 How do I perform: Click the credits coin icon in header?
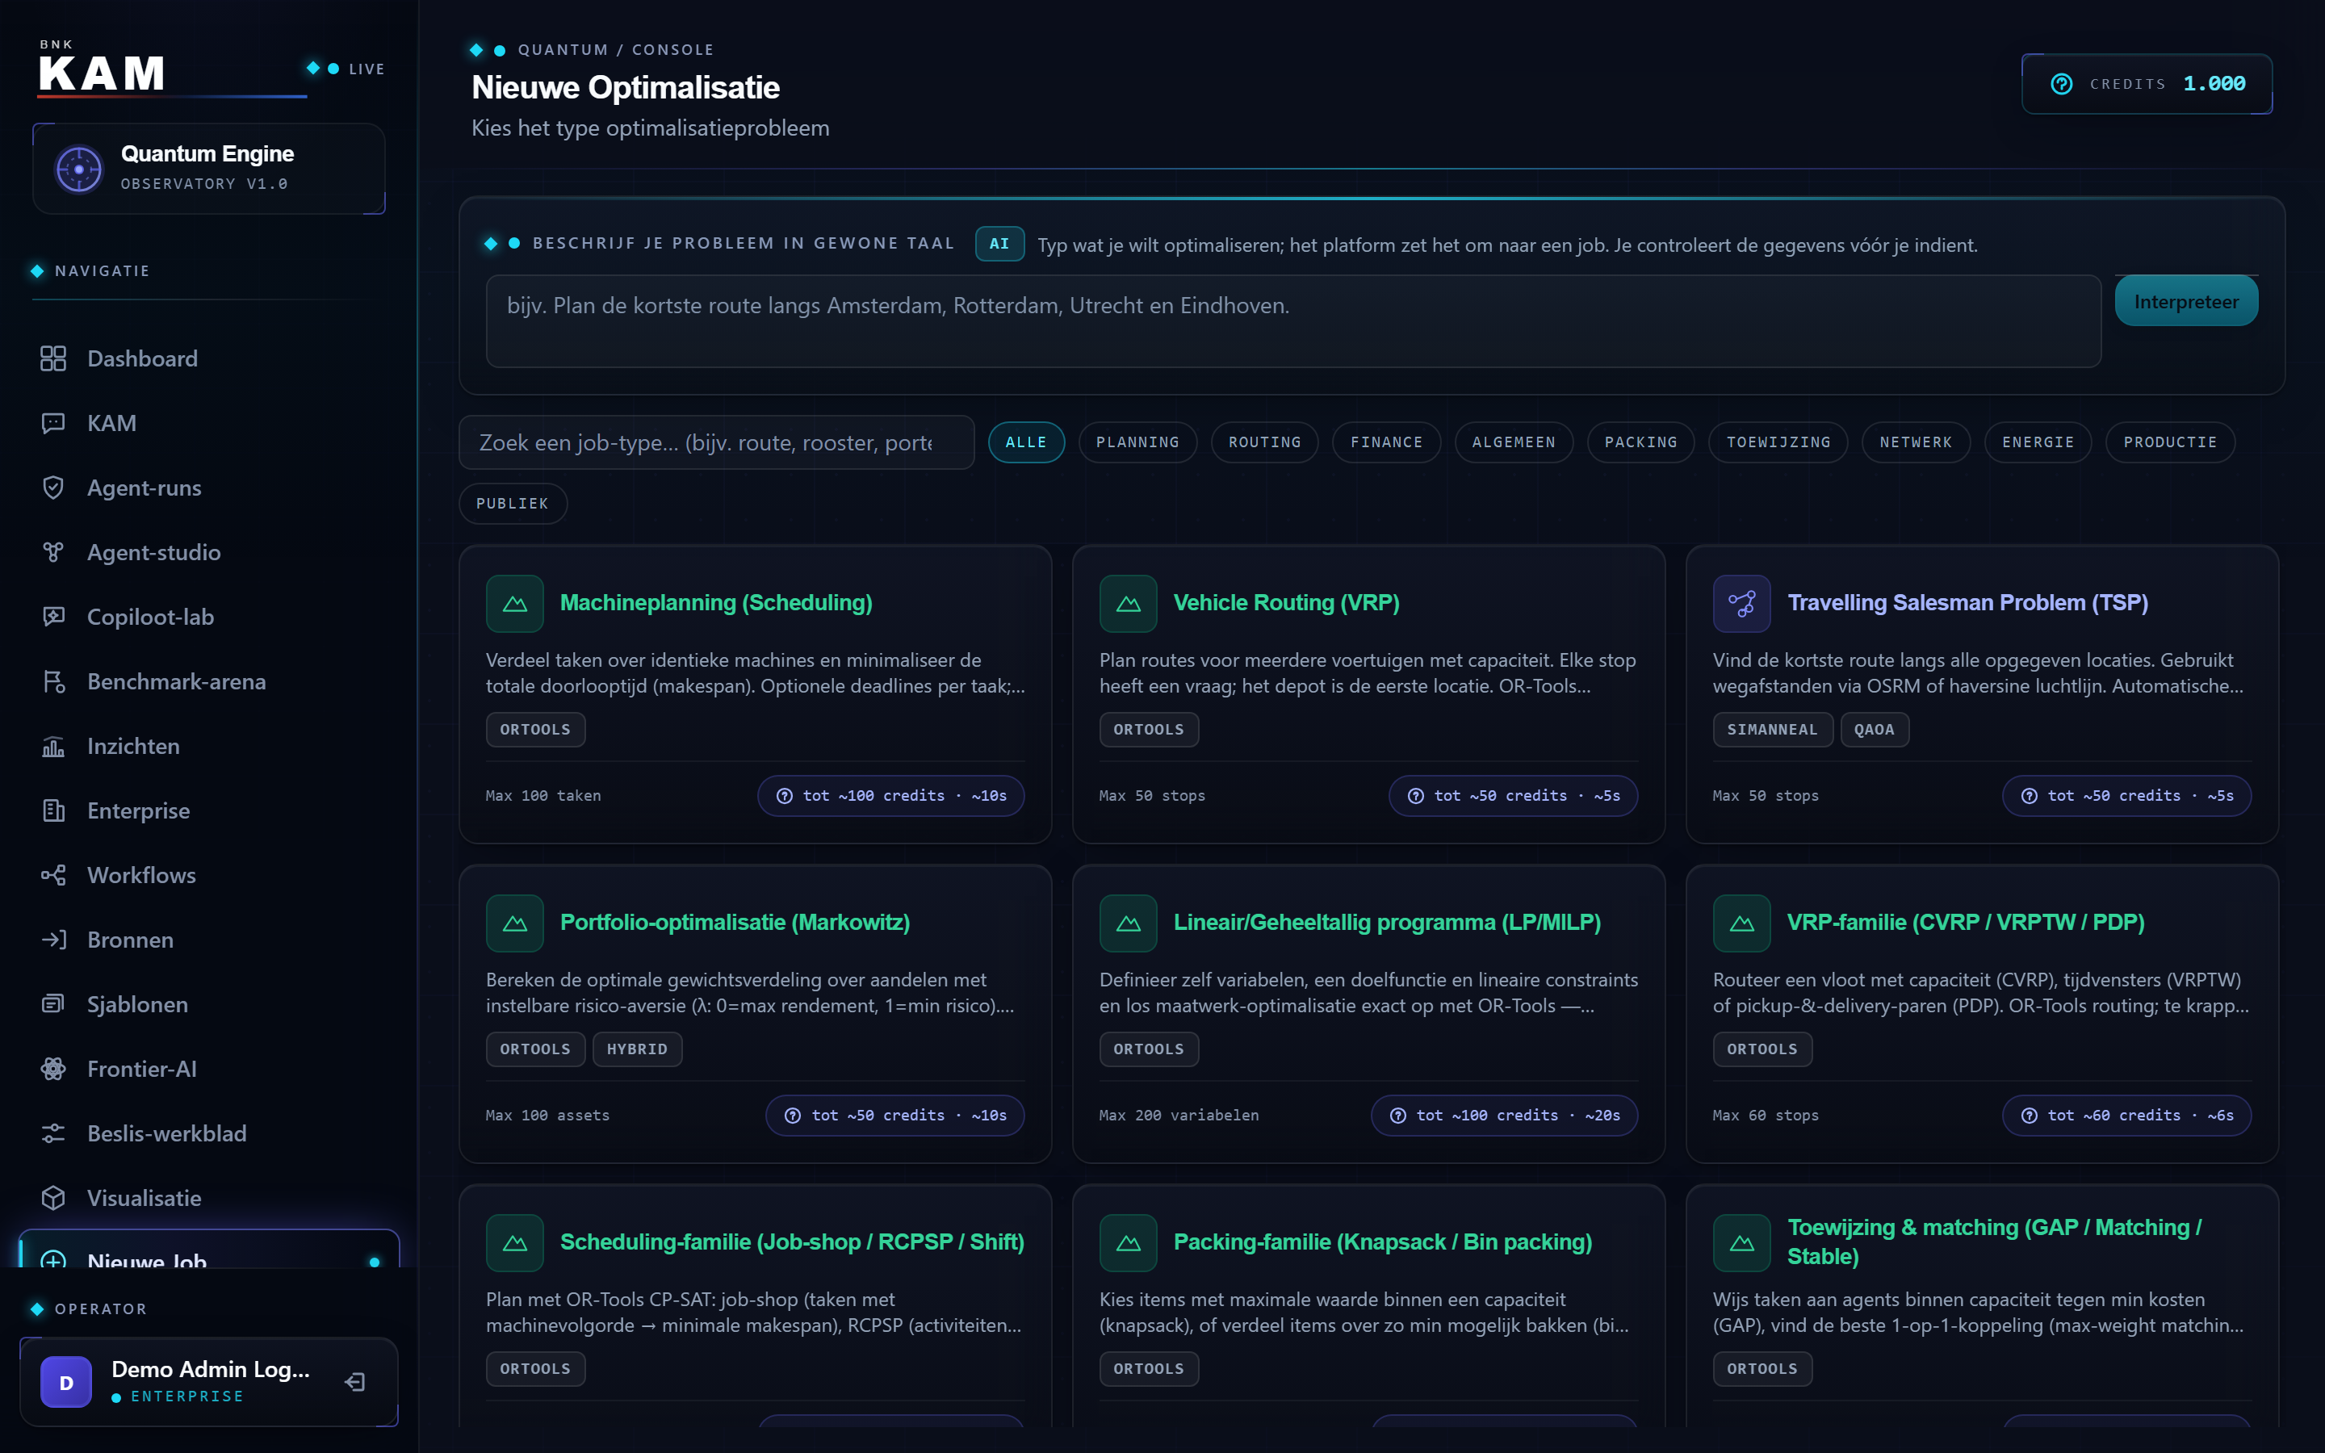click(x=2061, y=84)
